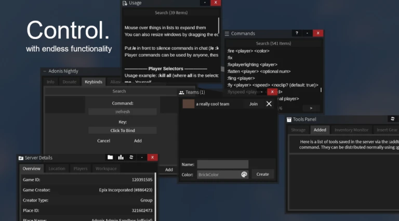Click the refresh icon in Server Details titlebar

[x=131, y=158]
